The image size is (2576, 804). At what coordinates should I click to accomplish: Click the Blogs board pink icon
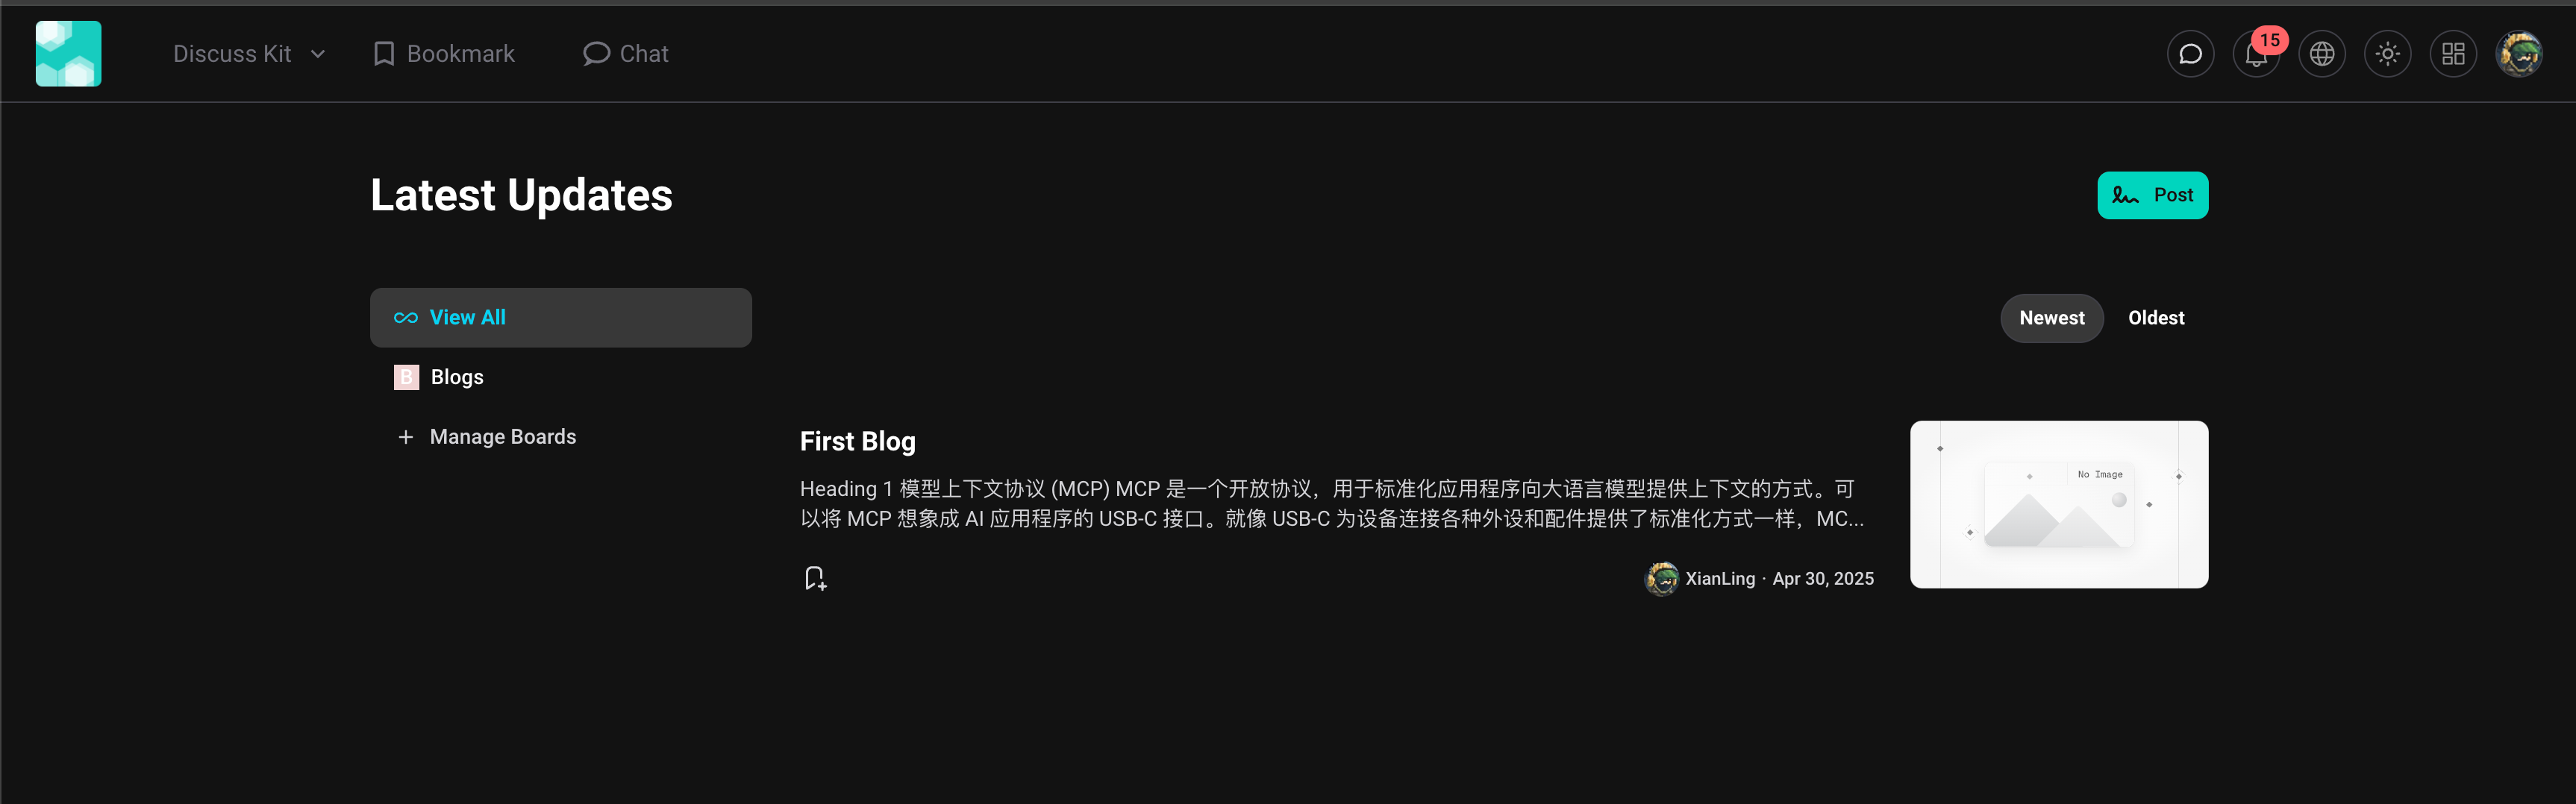406,377
